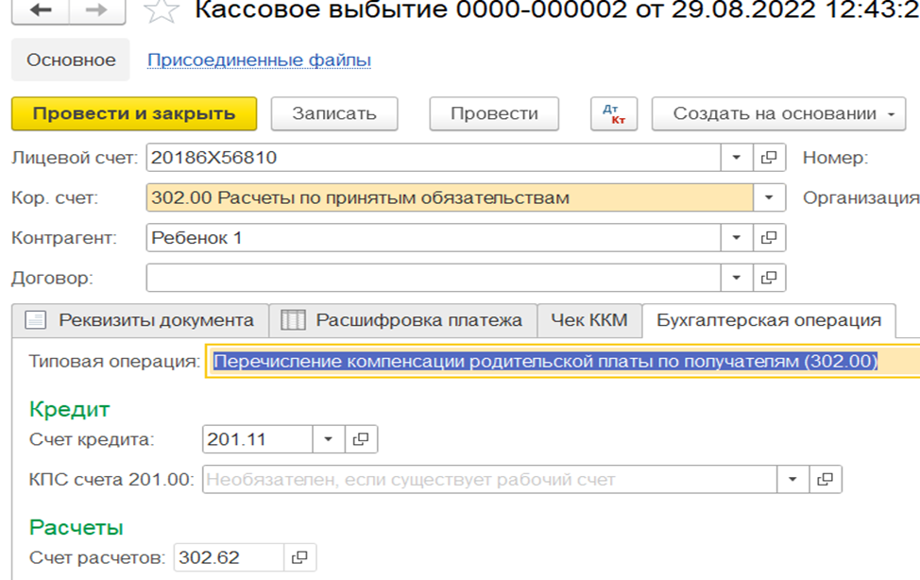The image size is (920, 580).
Task: Show Дт/Кт accounting entries
Action: [614, 114]
